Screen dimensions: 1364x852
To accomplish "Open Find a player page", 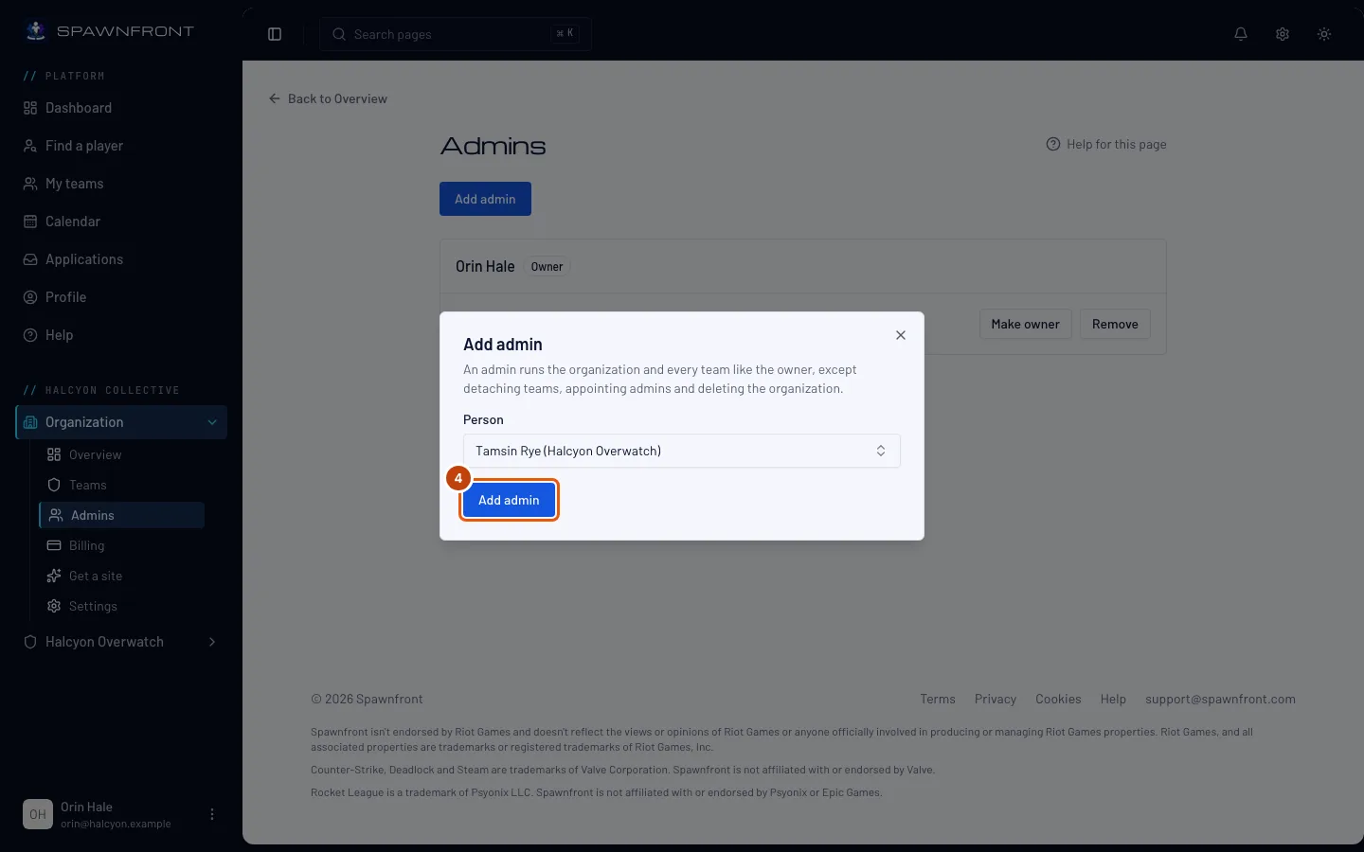I will tap(121, 146).
